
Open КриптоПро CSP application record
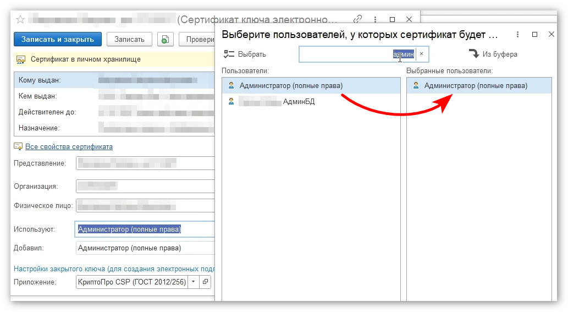coord(206,282)
